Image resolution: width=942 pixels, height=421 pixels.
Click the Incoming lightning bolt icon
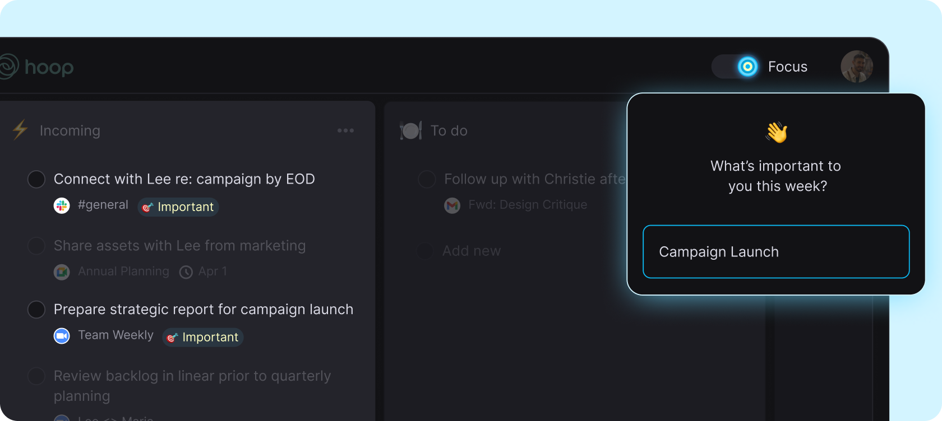pyautogui.click(x=20, y=130)
